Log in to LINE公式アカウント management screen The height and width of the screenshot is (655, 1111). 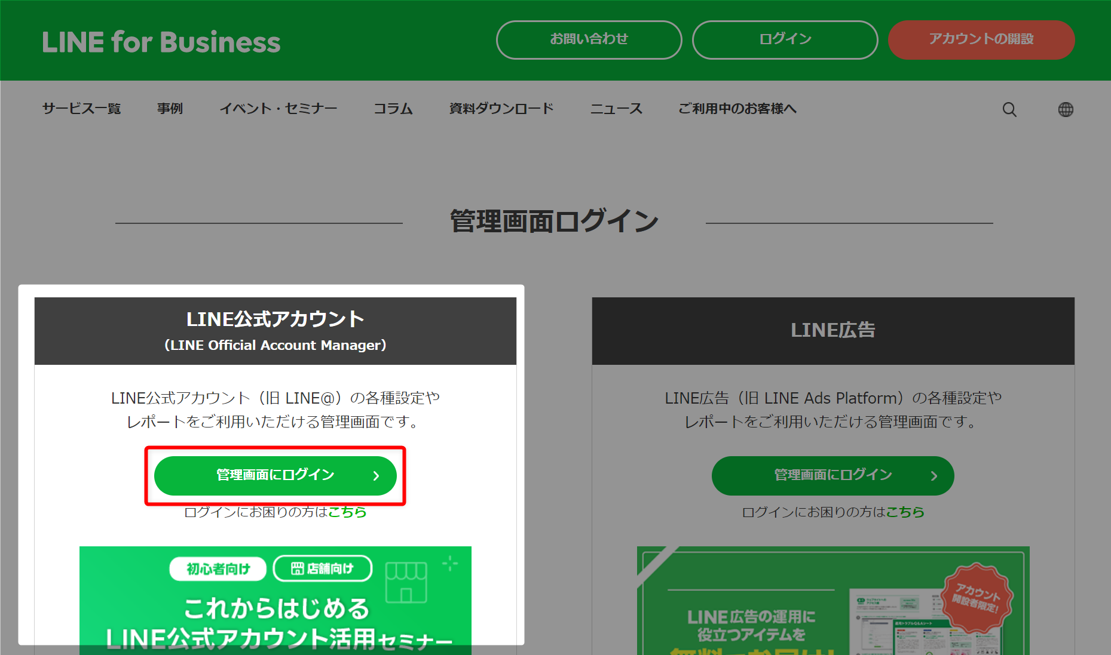pos(276,475)
